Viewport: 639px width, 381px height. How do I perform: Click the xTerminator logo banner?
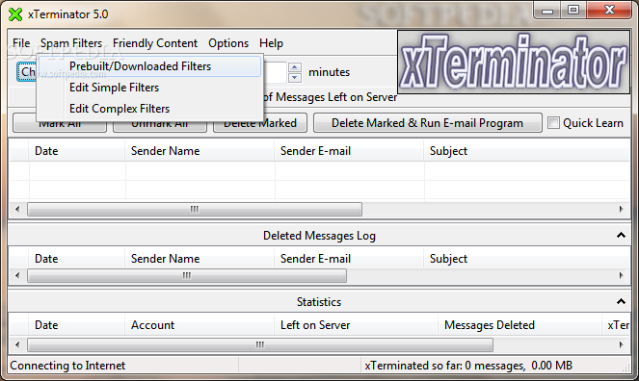(x=514, y=62)
